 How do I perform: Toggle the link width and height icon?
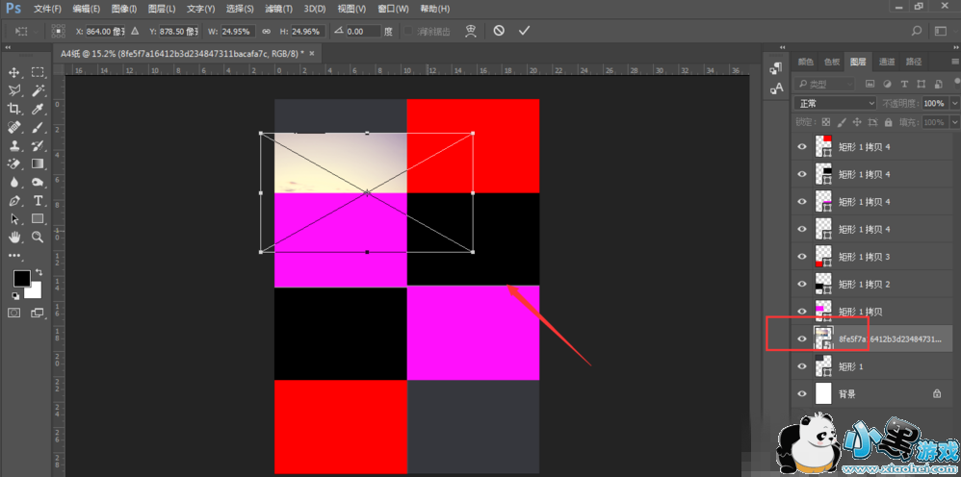tap(265, 31)
